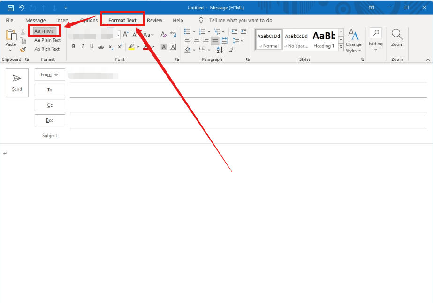This screenshot has width=433, height=303.
Task: Apply the Heading 1 style
Action: [324, 40]
